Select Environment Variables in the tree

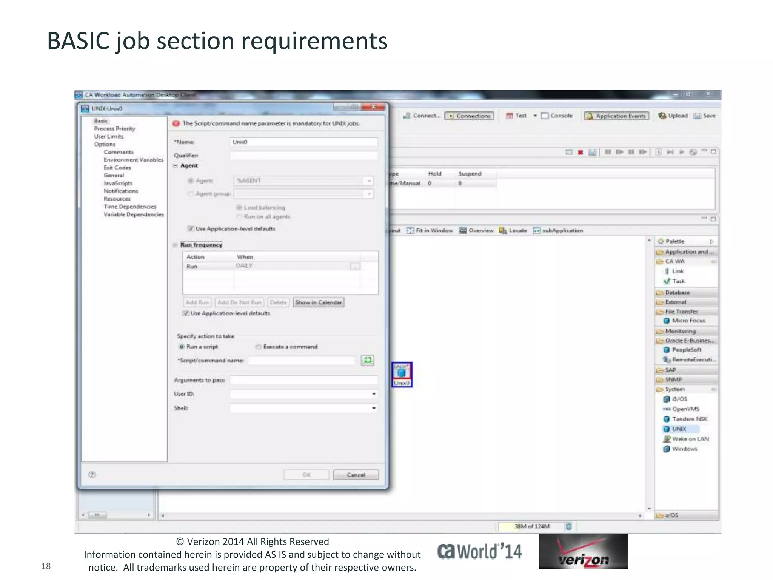click(134, 160)
